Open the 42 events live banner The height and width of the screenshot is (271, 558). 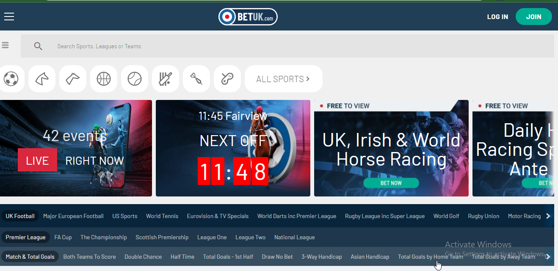(x=75, y=148)
